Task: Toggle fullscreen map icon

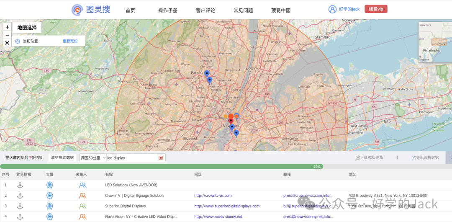Action: (7, 43)
